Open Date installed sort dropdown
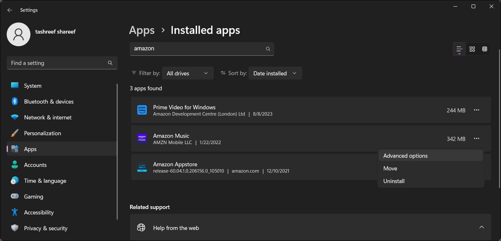501x241 pixels. [275, 73]
